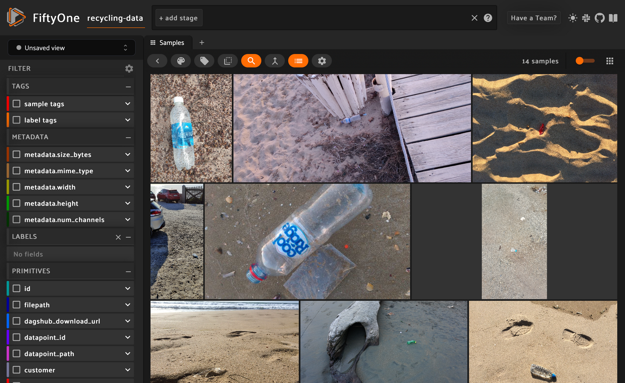Collapse the PRIMITIVES group minus icon

click(128, 272)
